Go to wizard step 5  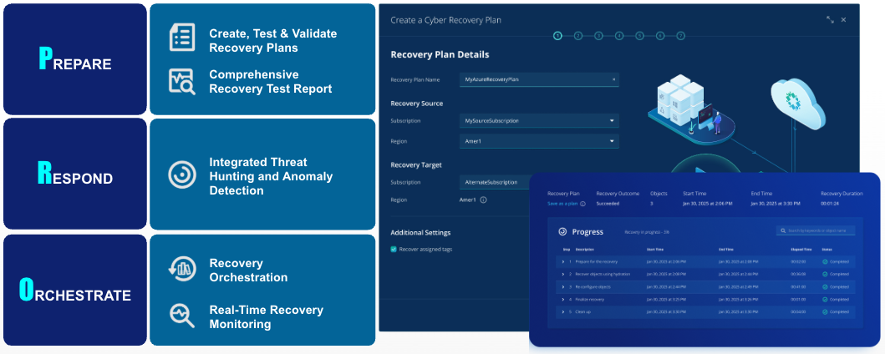coord(639,36)
